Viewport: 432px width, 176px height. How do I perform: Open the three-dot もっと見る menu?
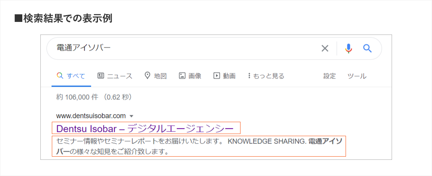pyautogui.click(x=249, y=76)
